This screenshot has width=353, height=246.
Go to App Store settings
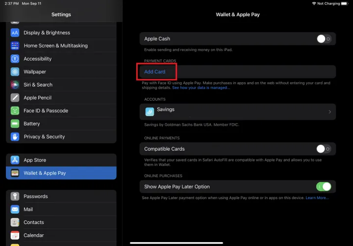point(35,160)
